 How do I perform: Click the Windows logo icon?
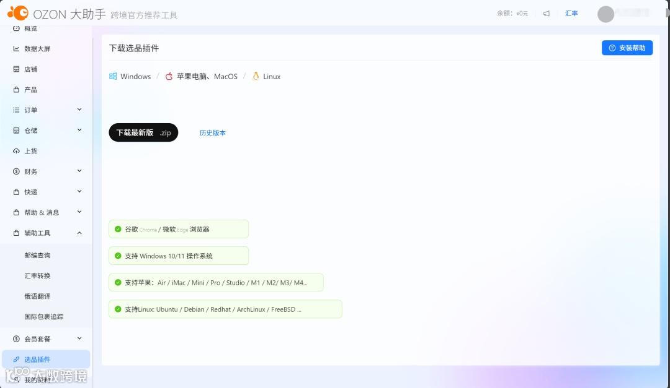coord(113,76)
